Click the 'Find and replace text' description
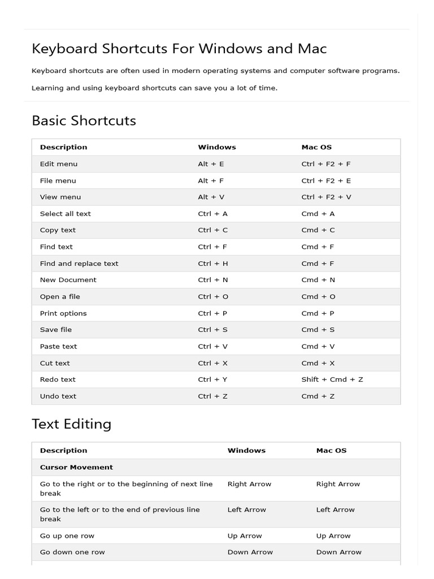 (79, 263)
